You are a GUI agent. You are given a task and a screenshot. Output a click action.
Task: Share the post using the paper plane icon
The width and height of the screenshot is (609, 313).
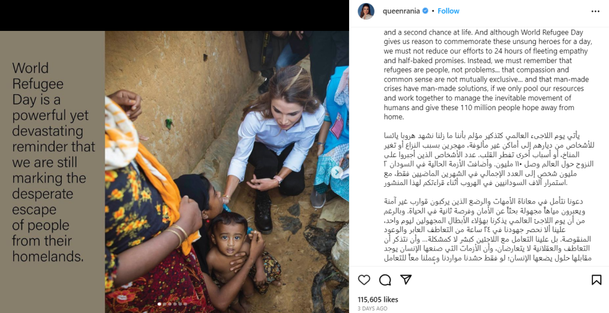tap(406, 280)
